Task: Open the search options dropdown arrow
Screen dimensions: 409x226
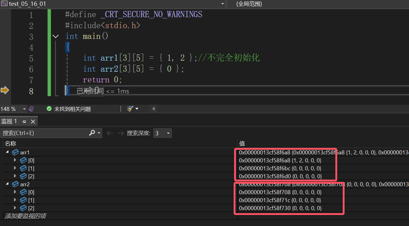Action: 99,133
